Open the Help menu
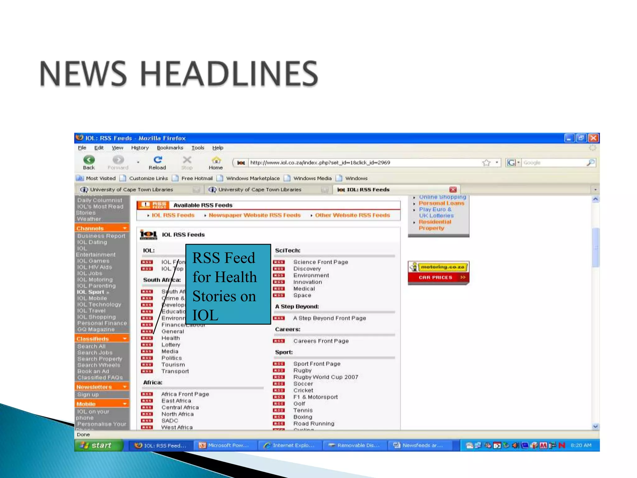This screenshot has height=478, width=637. [218, 148]
